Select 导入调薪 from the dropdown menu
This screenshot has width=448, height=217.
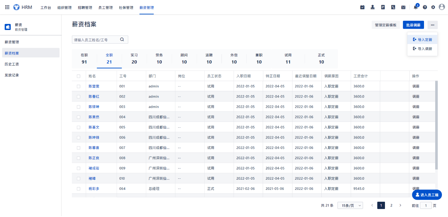pos(422,49)
